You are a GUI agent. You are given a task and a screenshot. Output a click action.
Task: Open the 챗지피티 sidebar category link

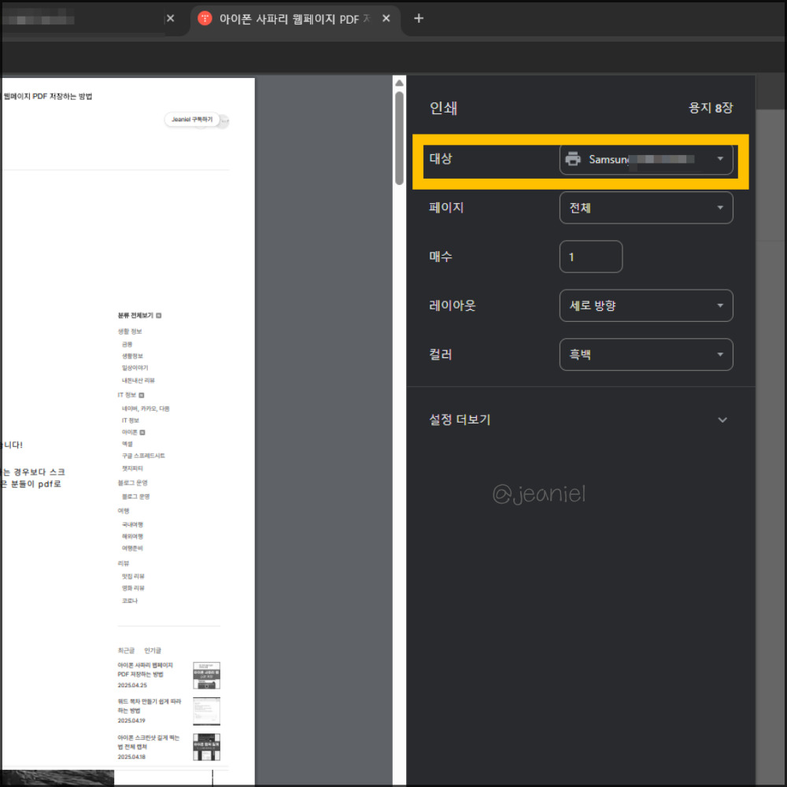[133, 470]
